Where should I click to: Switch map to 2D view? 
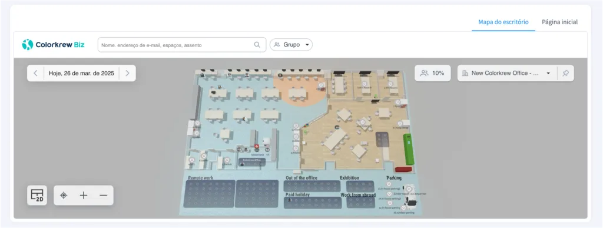(x=37, y=195)
